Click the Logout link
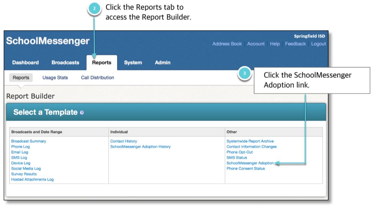 (318, 44)
